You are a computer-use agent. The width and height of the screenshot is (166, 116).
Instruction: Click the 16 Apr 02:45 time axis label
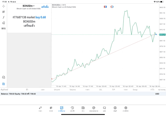(128, 86)
